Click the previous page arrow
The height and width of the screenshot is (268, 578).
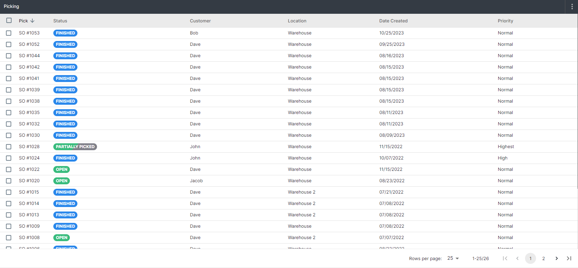[x=517, y=258]
